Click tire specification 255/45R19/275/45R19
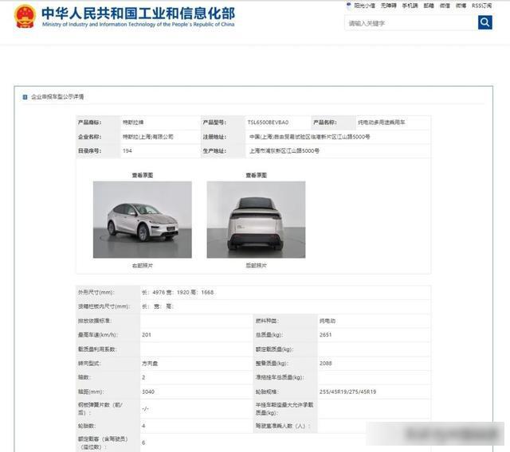The width and height of the screenshot is (510, 452). [347, 392]
